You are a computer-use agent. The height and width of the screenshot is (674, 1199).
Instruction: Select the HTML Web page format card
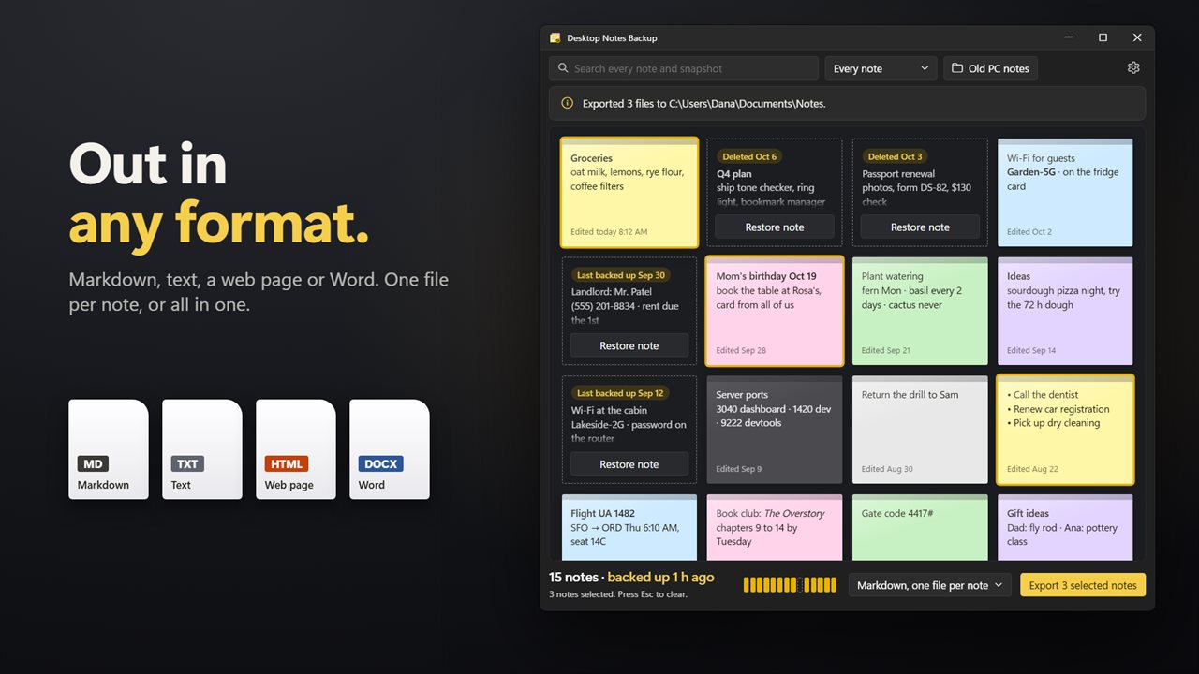296,449
